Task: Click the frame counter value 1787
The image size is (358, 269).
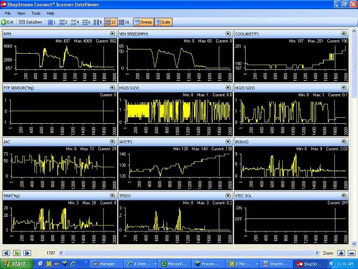Action: click(51, 253)
